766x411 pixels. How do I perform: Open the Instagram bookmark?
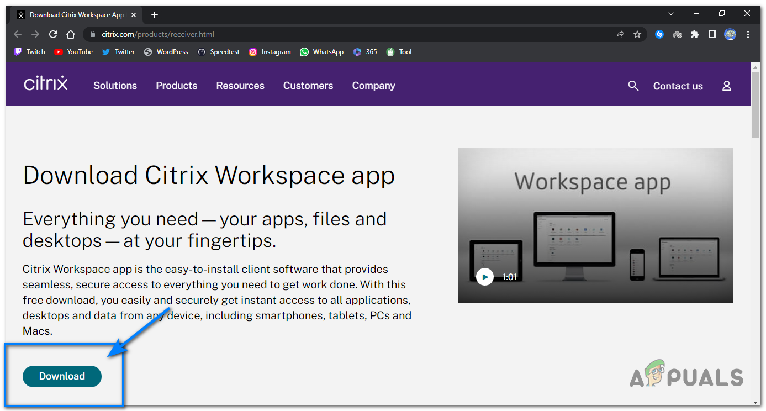270,52
